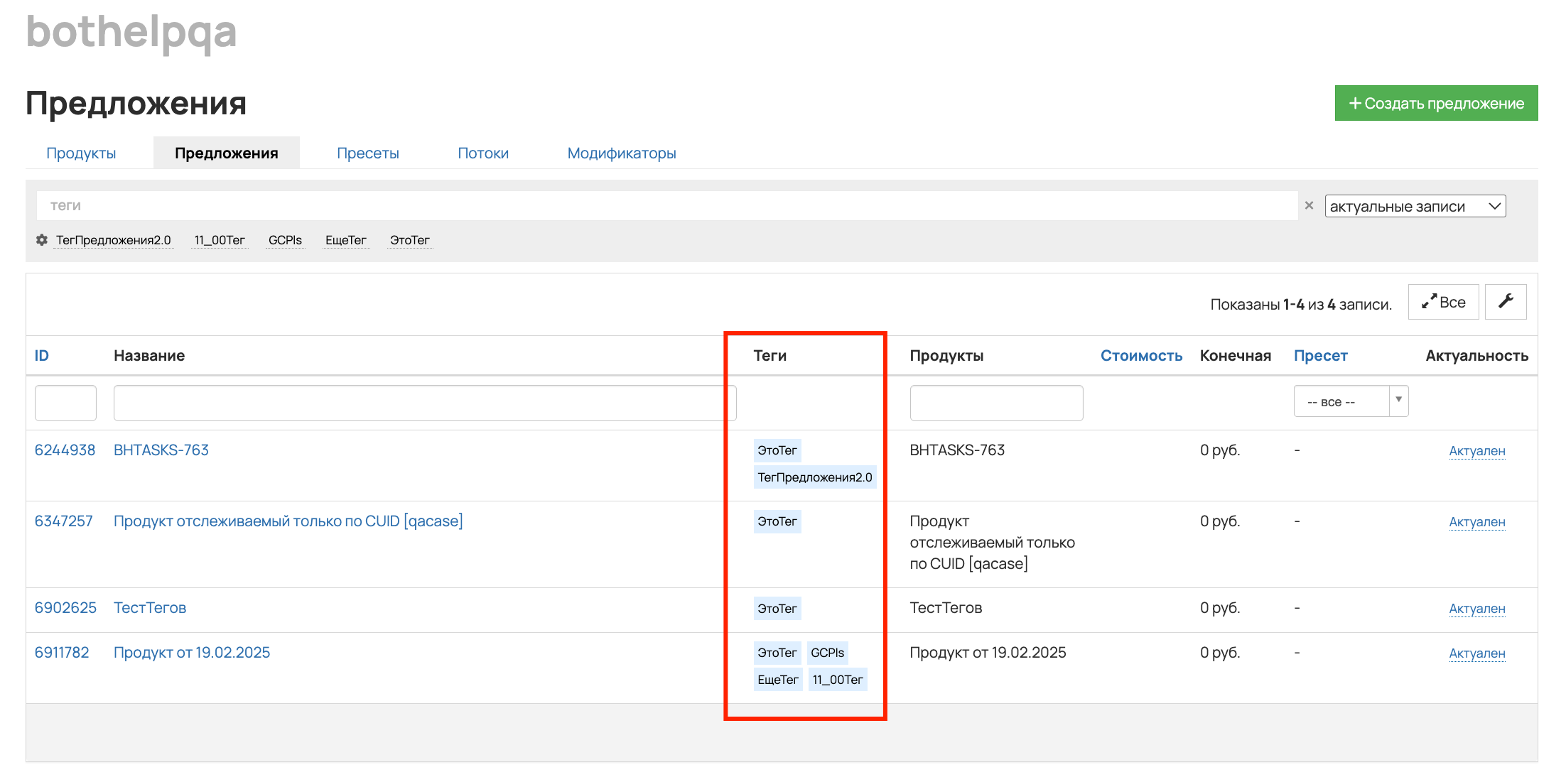Open the Модификаторы tab

pyautogui.click(x=621, y=153)
